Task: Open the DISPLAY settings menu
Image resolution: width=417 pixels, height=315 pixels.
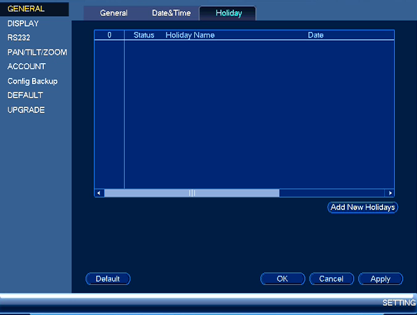Action: tap(23, 23)
